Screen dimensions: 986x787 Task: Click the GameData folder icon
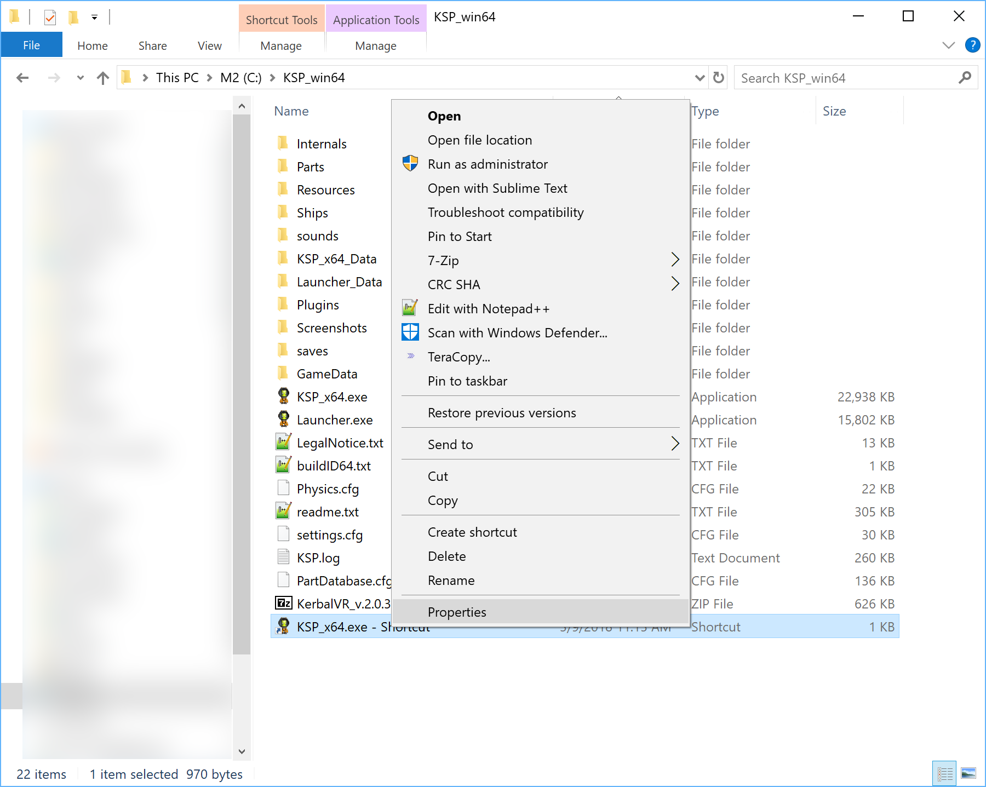tap(283, 374)
